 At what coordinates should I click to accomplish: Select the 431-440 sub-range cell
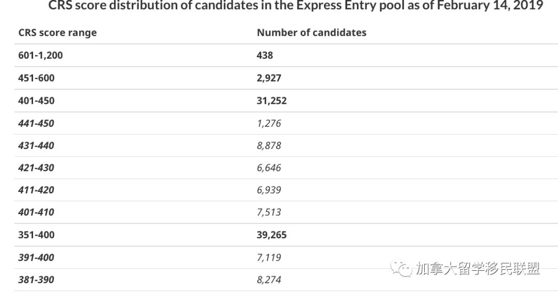coord(36,145)
